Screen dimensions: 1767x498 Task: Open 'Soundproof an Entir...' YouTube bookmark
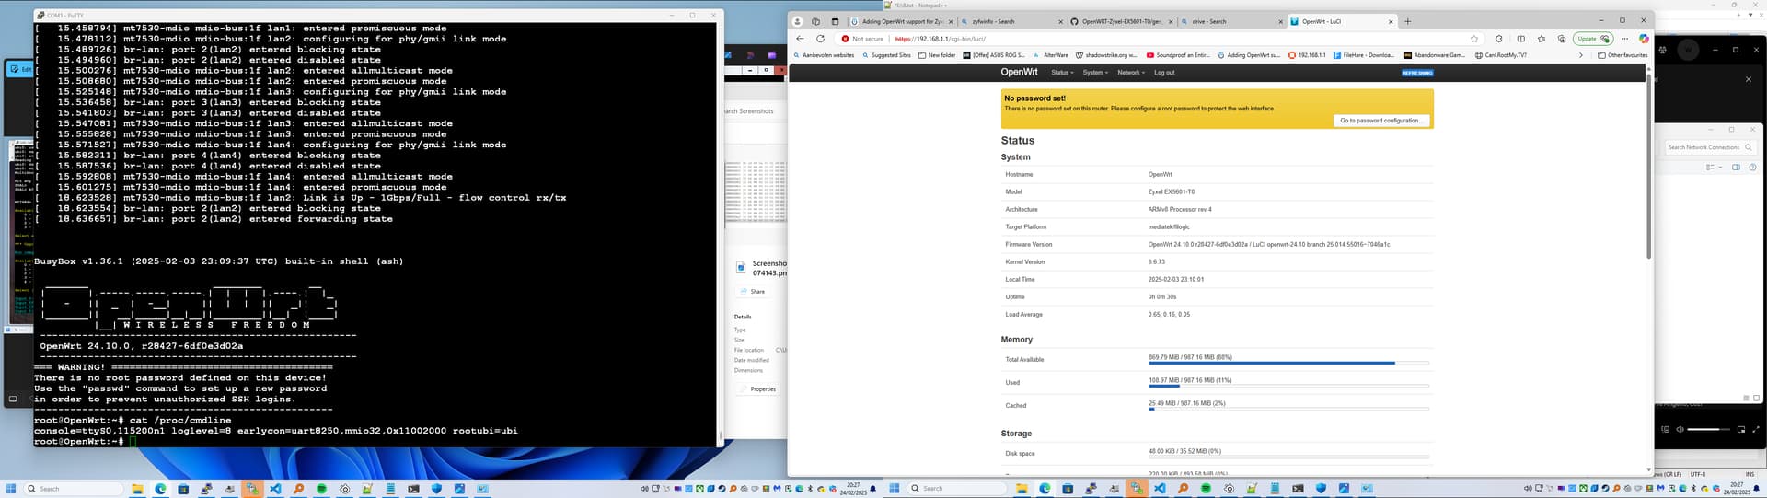(x=1178, y=55)
